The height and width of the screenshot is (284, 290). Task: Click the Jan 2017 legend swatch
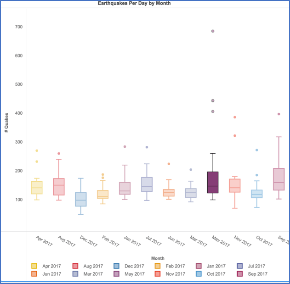point(199,266)
